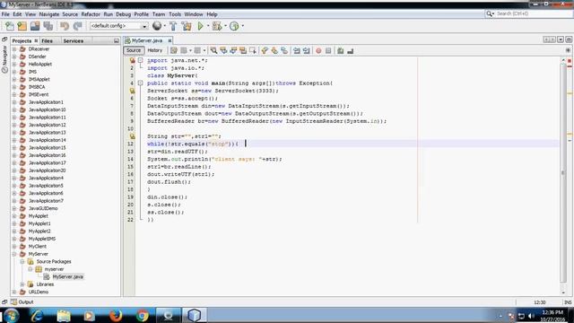
Task: Click Stop Macro Recording icon
Action: (328, 50)
